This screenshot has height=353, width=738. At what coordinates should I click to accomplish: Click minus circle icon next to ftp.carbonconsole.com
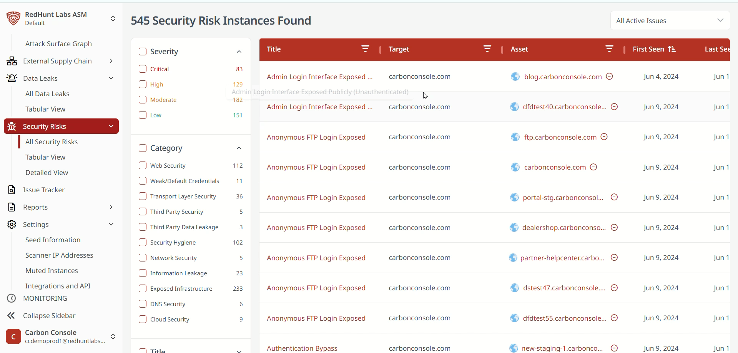[x=604, y=137]
